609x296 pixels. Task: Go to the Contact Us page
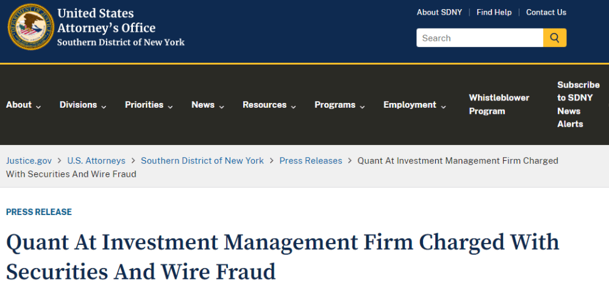546,12
